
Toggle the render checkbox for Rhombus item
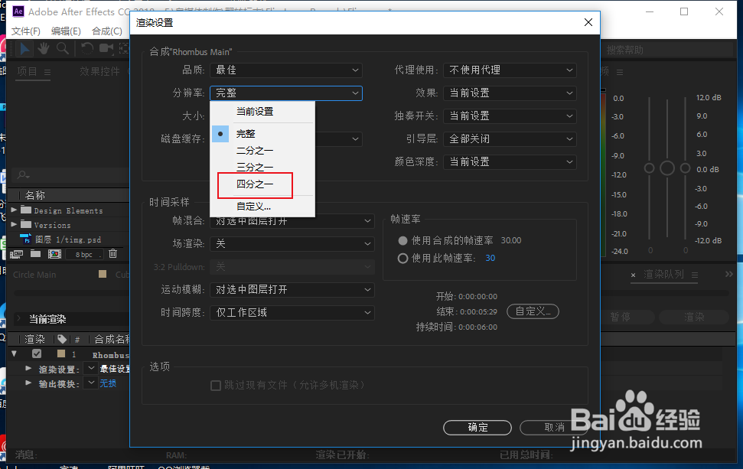click(x=37, y=353)
